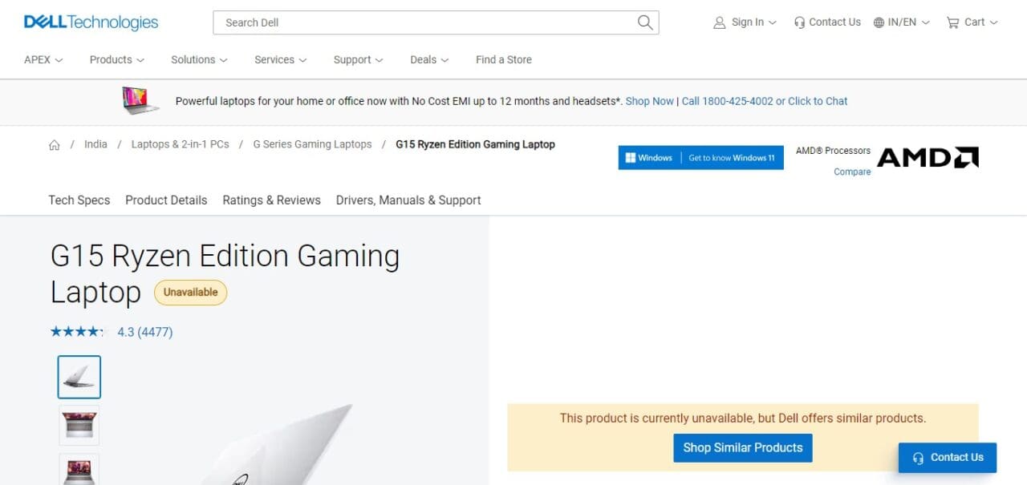
Task: Click Shop Similar Products button
Action: [743, 447]
